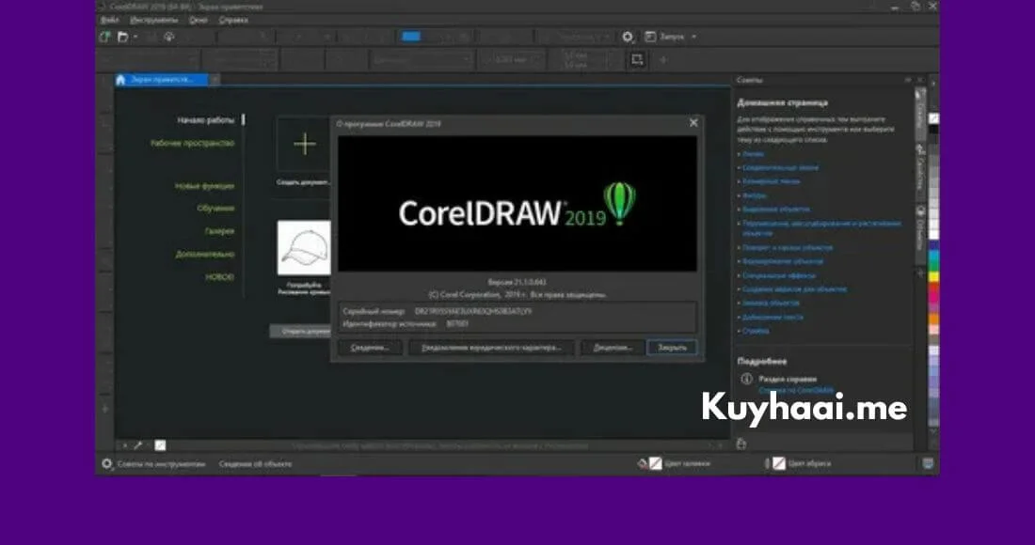Click the color palette scroll down arrow
This screenshot has width=1035, height=545.
(x=933, y=430)
